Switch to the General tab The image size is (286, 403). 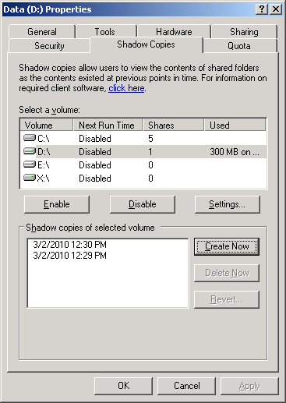coord(42,32)
